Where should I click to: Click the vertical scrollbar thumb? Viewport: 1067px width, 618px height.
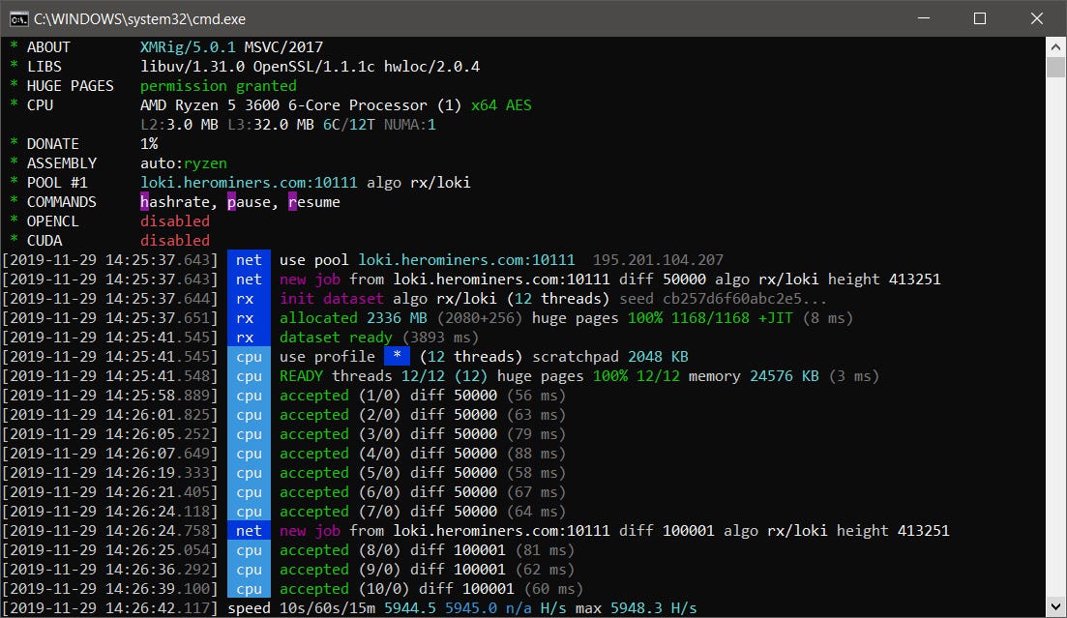1055,68
